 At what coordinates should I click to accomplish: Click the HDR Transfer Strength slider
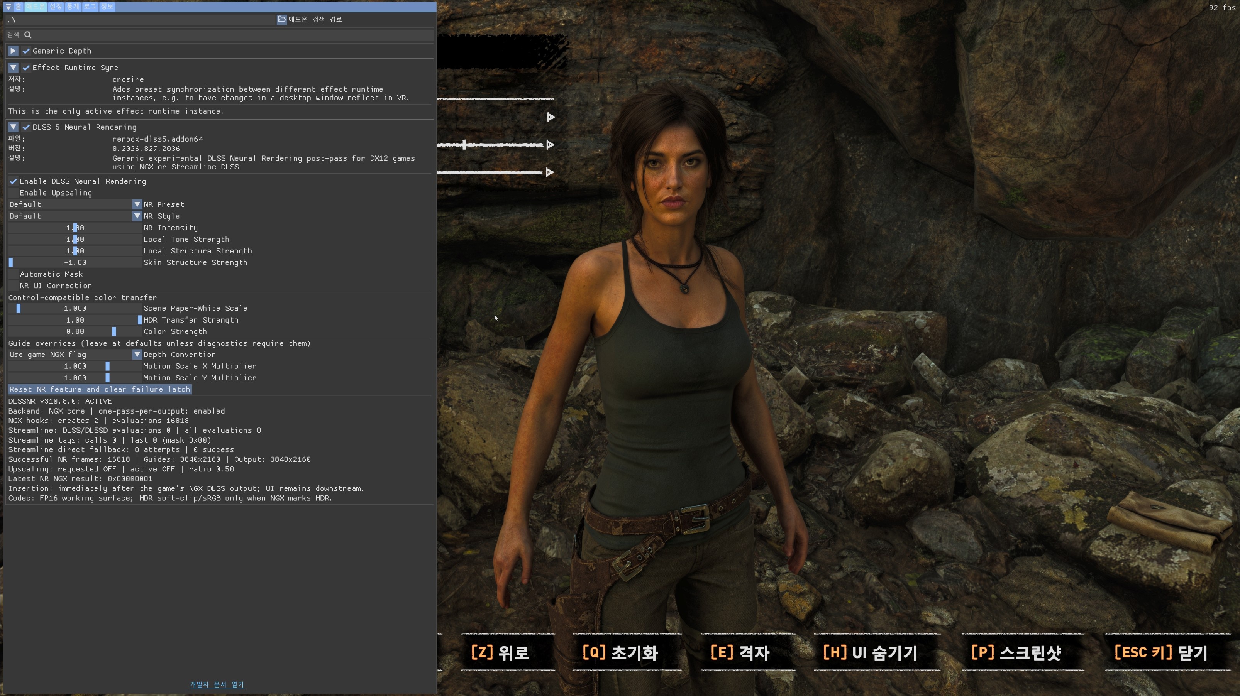[75, 320]
